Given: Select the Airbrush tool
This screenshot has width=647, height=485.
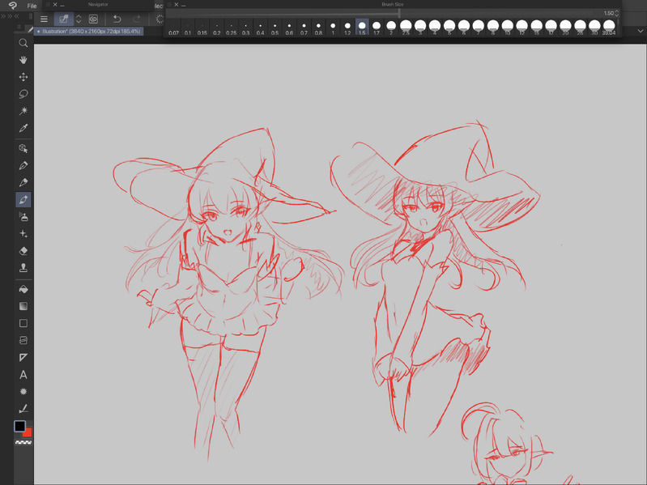Looking at the screenshot, I should (x=23, y=216).
